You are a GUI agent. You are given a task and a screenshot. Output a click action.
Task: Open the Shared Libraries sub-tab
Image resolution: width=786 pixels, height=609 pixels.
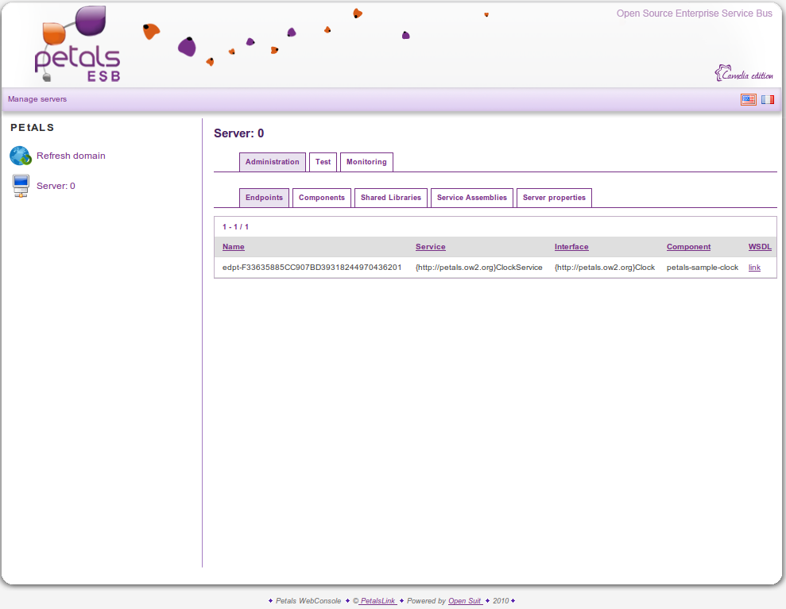click(x=390, y=198)
